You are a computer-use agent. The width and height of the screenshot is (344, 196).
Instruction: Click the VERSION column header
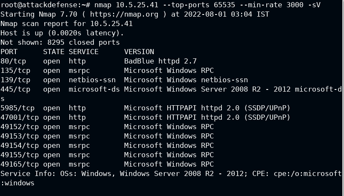(x=139, y=52)
